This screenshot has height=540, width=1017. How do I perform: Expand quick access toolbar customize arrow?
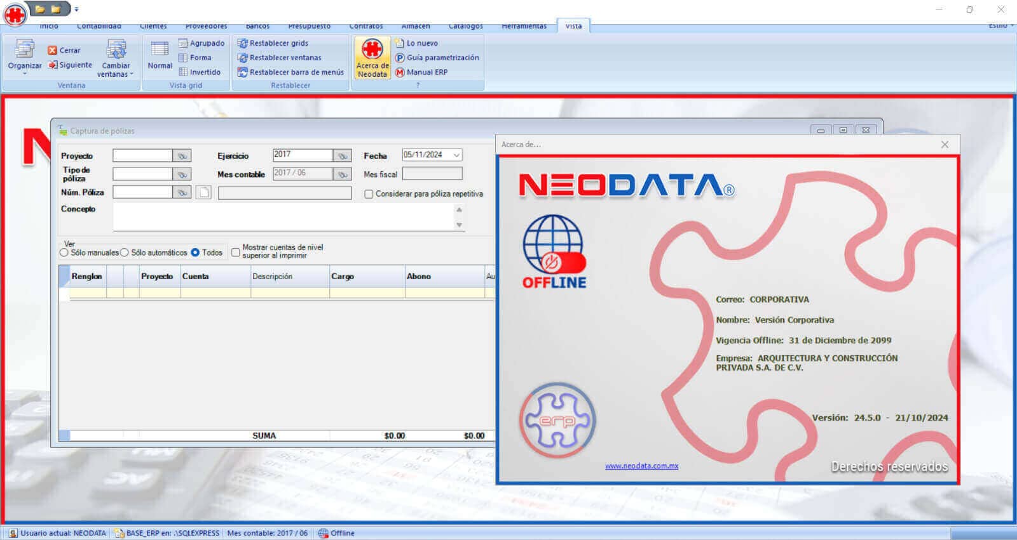76,10
